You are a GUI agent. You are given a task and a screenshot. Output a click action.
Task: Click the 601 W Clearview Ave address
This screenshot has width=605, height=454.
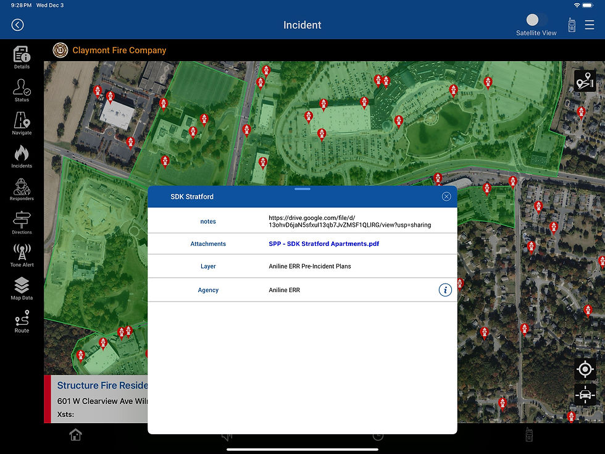pyautogui.click(x=102, y=401)
